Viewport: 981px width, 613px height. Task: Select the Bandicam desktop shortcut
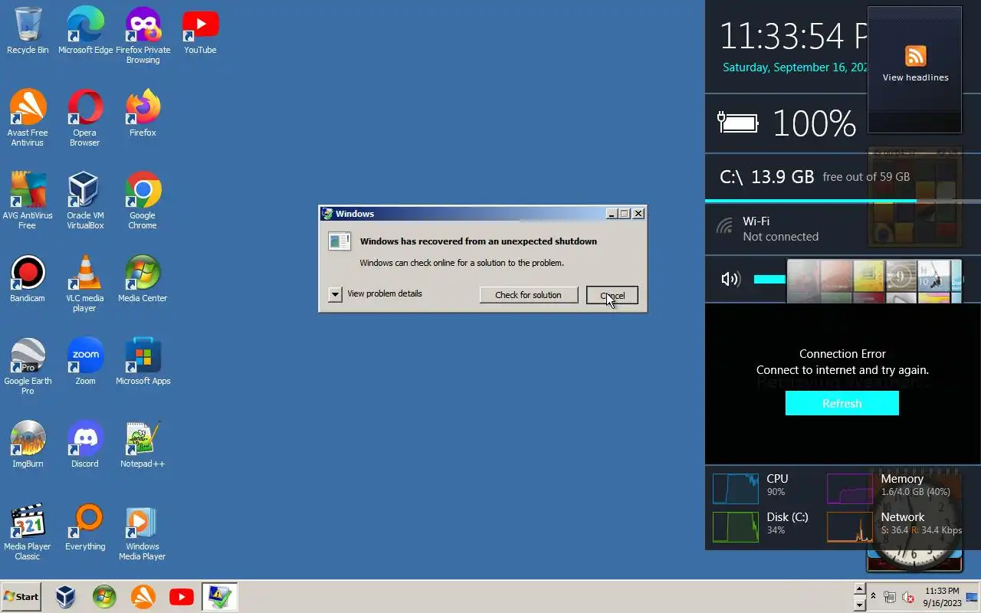[28, 279]
